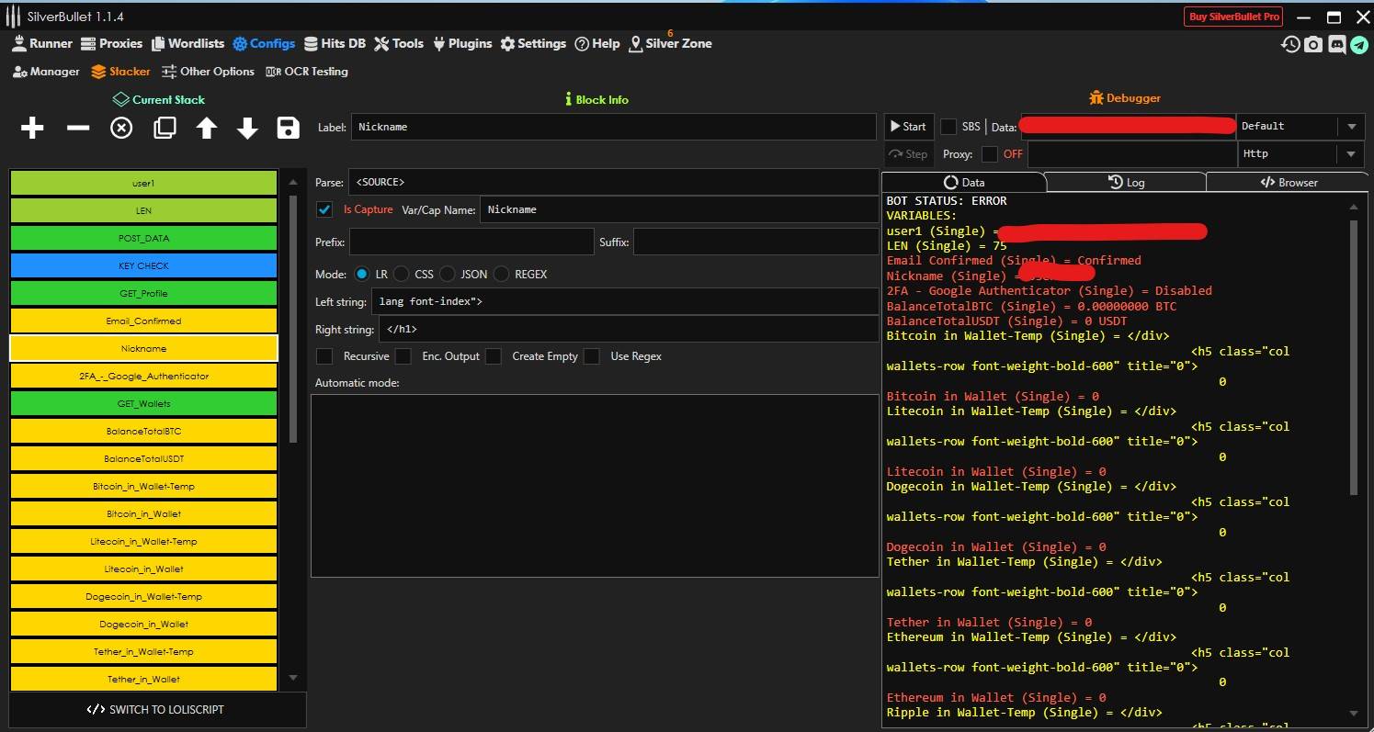This screenshot has width=1374, height=732.
Task: Duplicate the selected block with copy icon
Action: click(x=165, y=128)
